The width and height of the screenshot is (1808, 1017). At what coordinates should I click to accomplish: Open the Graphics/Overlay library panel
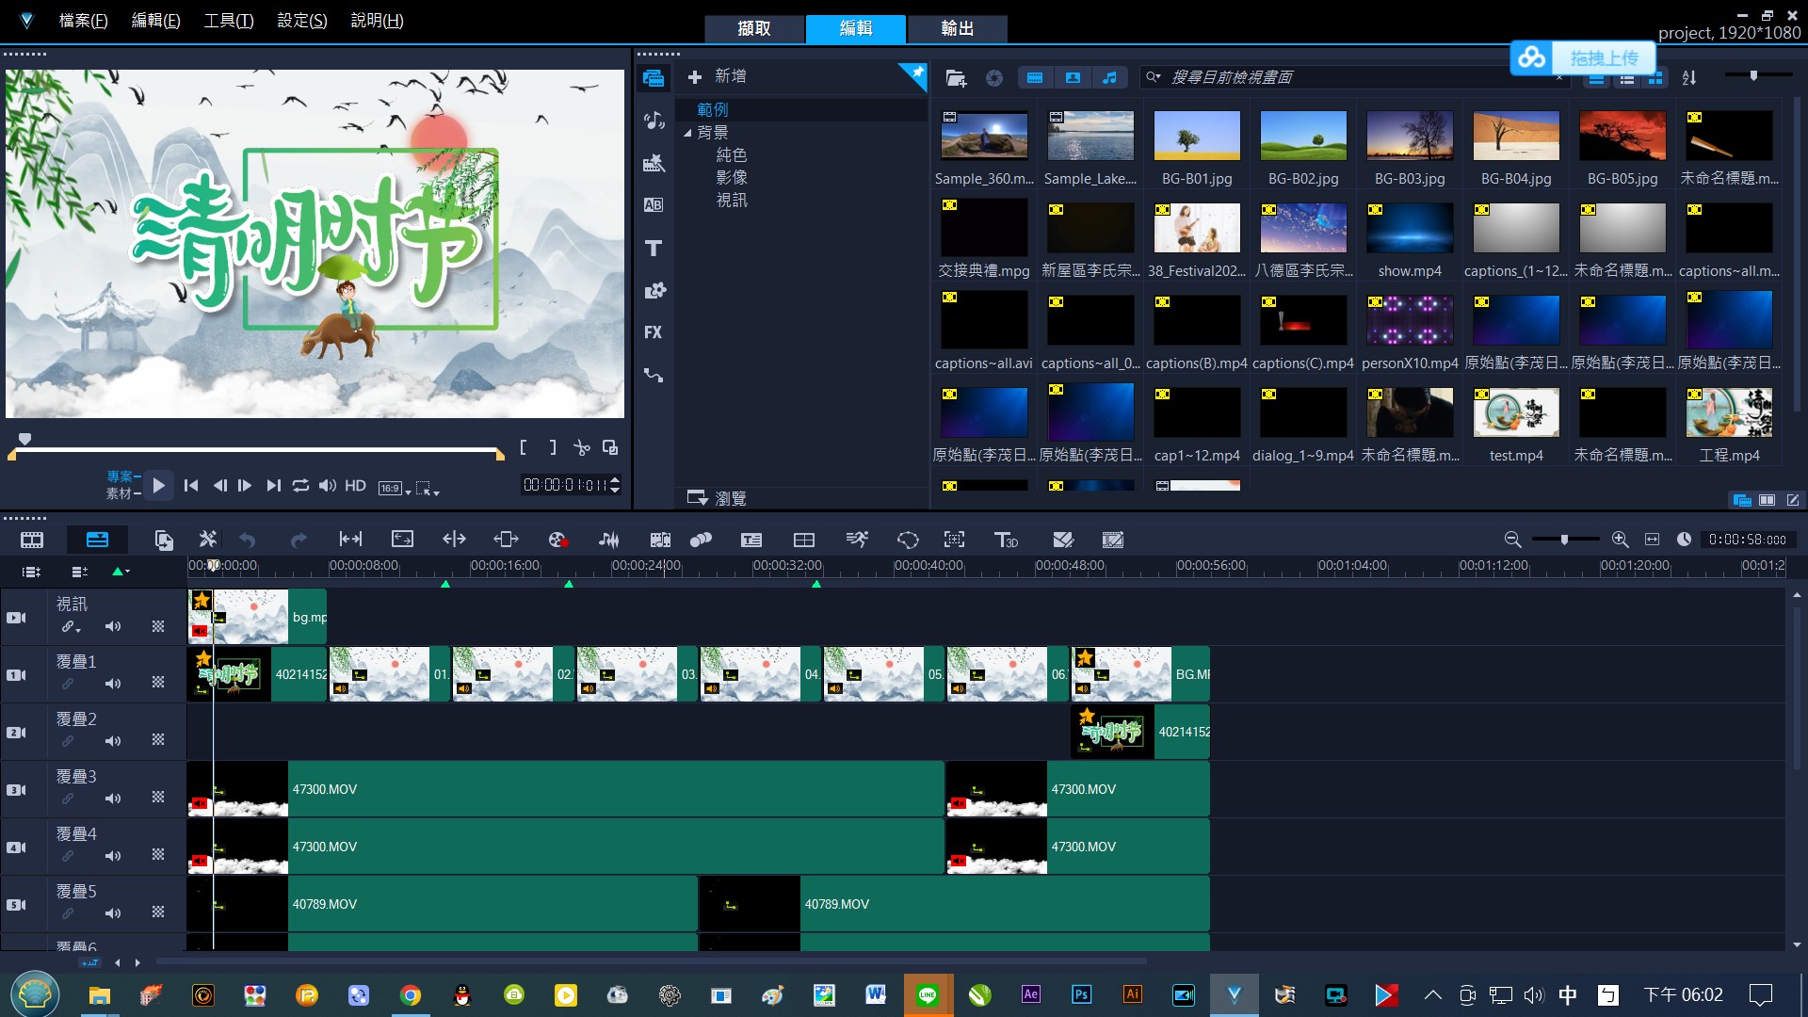[x=654, y=290]
